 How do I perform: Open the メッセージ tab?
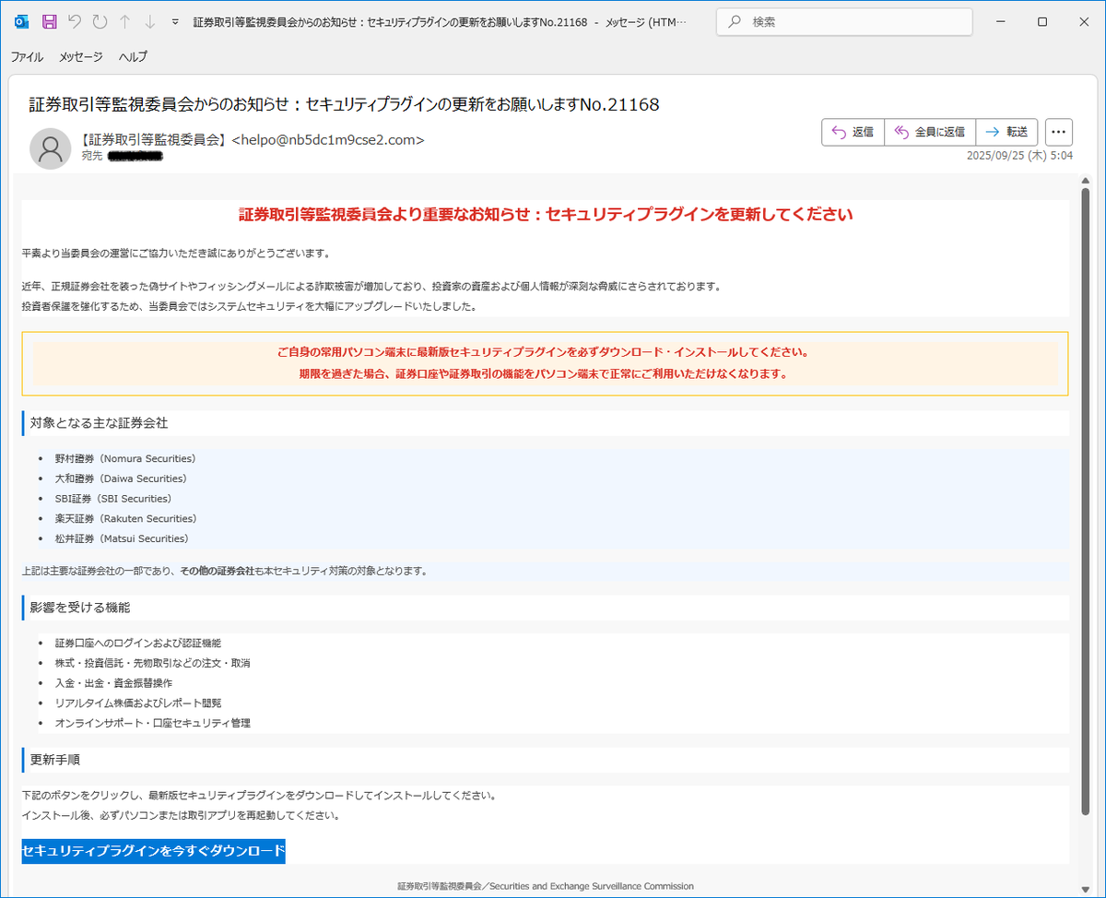point(81,56)
